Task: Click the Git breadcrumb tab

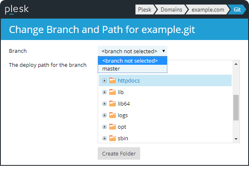Action: pos(237,9)
